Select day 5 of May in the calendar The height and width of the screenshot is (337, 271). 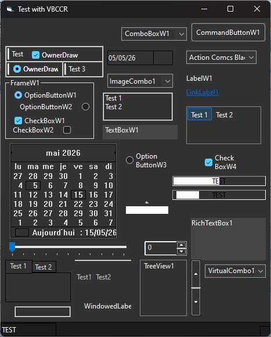(33, 185)
